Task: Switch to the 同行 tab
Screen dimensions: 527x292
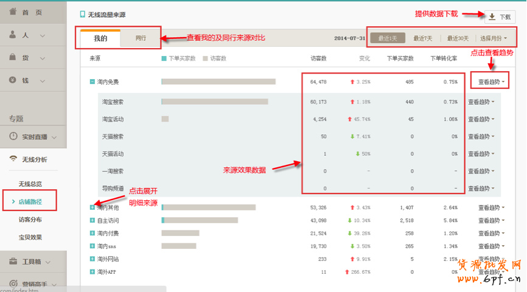Action: pyautogui.click(x=141, y=38)
